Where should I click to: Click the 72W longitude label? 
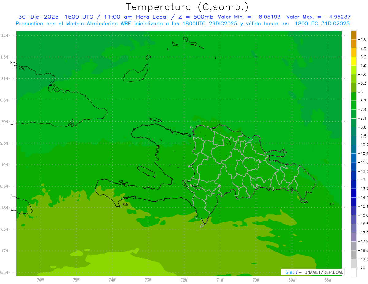(184, 280)
